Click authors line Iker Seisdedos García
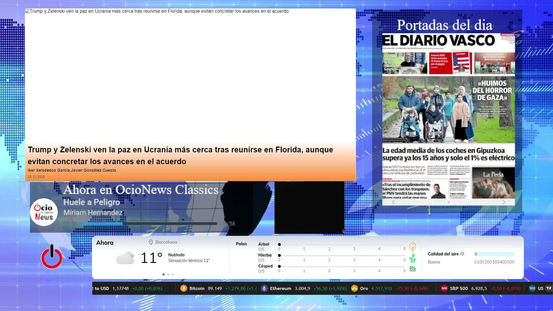 click(x=72, y=170)
